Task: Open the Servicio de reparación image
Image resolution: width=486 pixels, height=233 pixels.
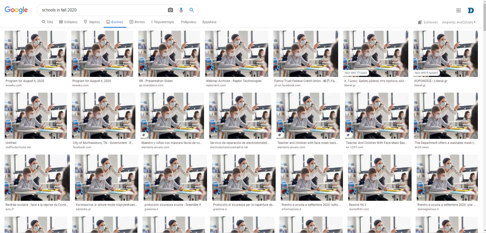Action: point(240,116)
